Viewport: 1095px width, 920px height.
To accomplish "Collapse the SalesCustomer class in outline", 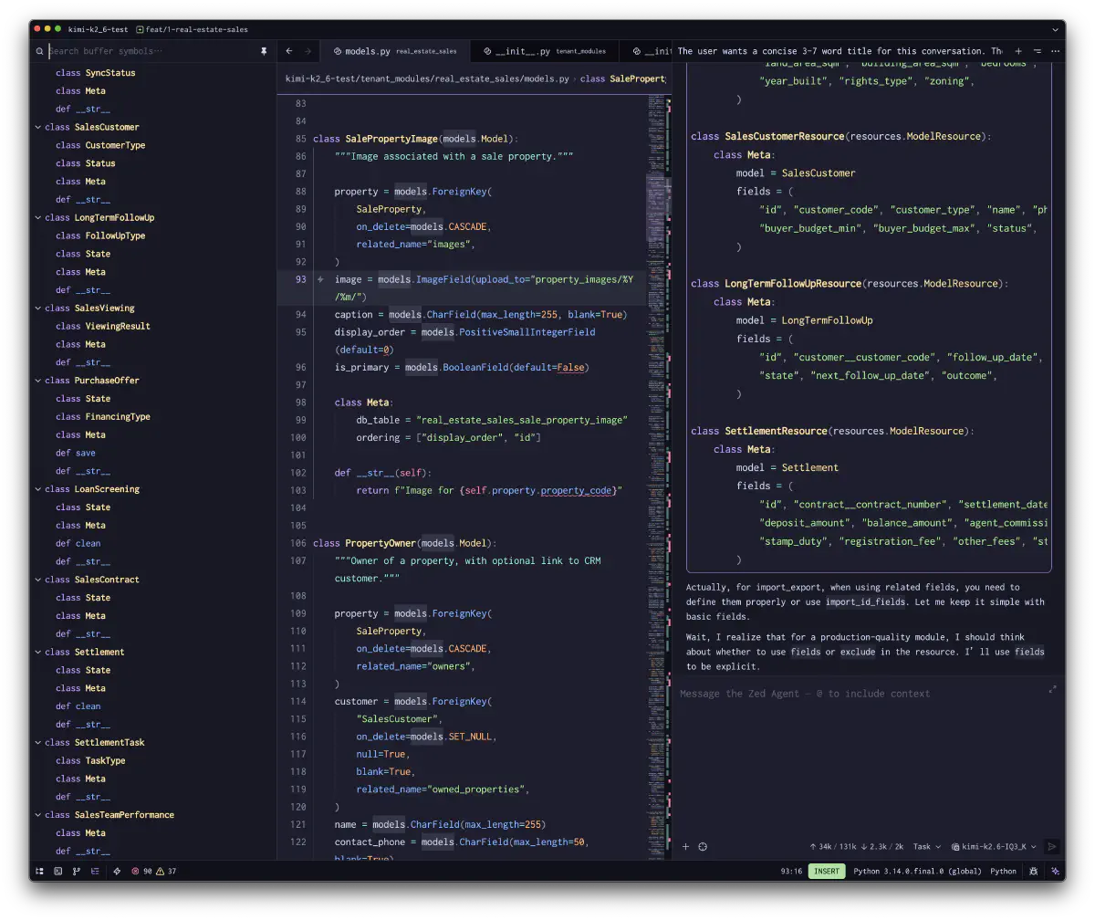I will [37, 127].
